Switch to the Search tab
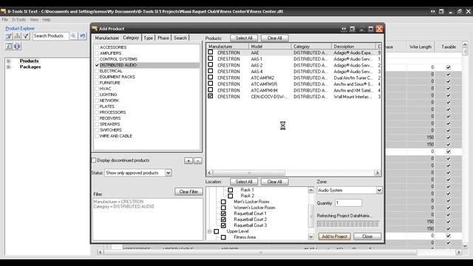Viewport: 473px width, 266px height. point(180,38)
